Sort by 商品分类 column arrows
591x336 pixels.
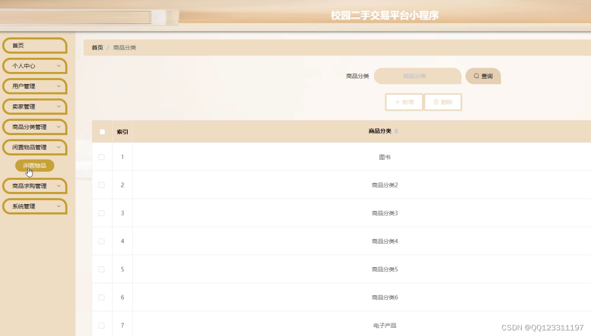(396, 131)
